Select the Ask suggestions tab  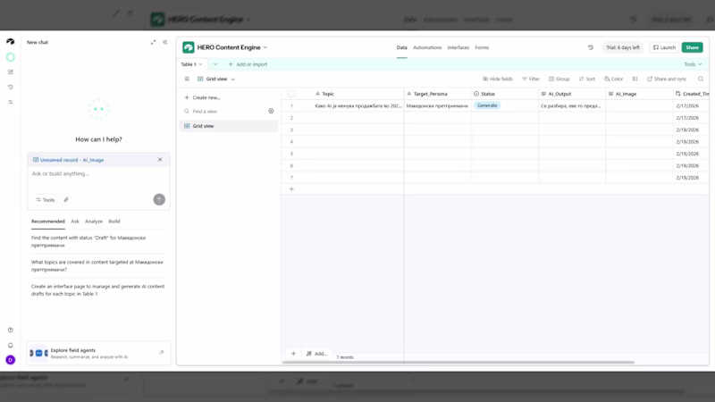75,221
